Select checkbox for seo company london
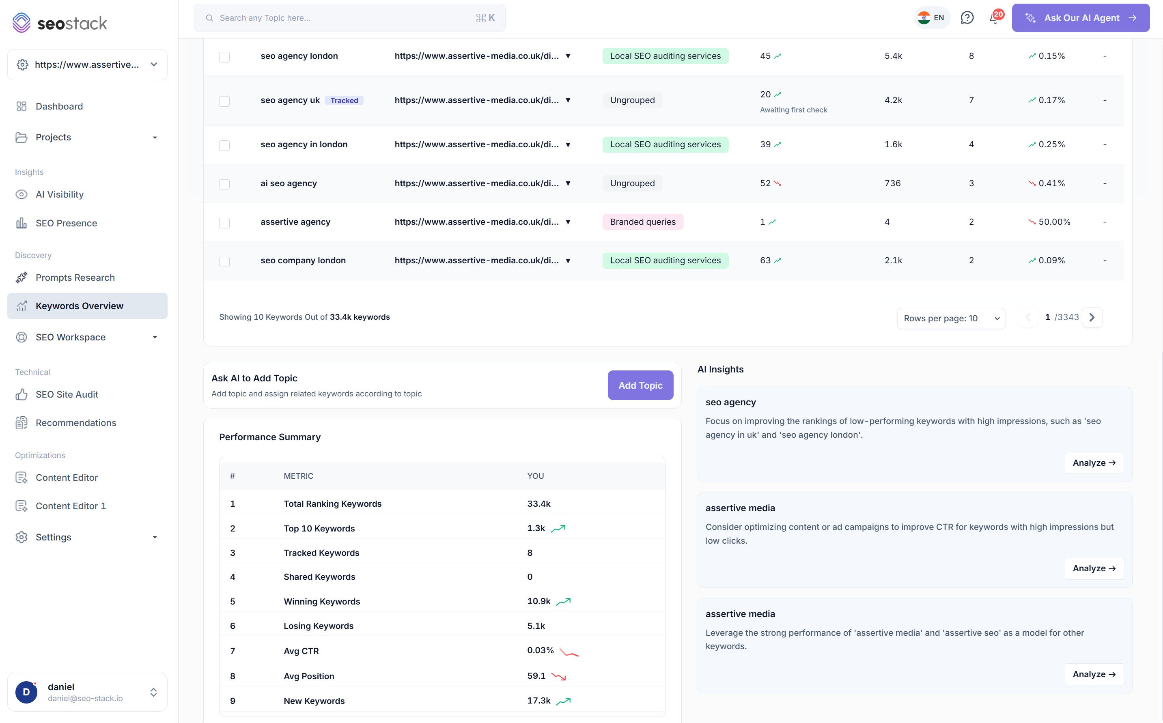The height and width of the screenshot is (723, 1163). coord(224,262)
